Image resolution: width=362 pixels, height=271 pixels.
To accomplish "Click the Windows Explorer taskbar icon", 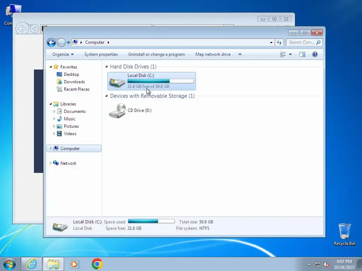I will (53, 264).
